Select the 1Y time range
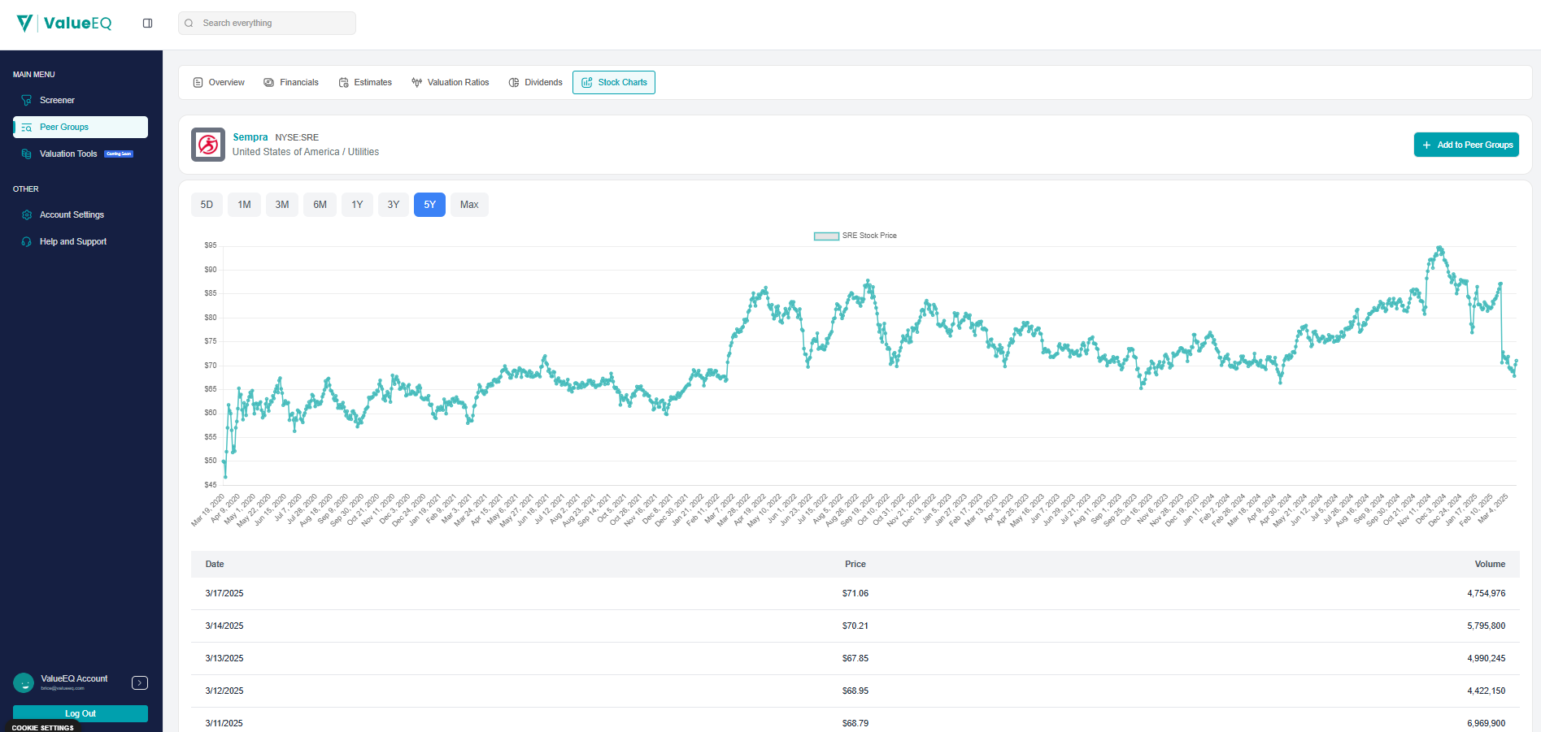The width and height of the screenshot is (1541, 732). click(x=357, y=205)
